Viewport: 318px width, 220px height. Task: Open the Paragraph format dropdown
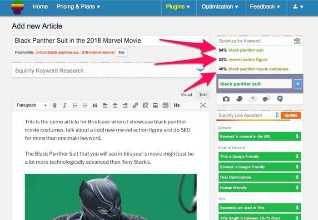coord(31,105)
